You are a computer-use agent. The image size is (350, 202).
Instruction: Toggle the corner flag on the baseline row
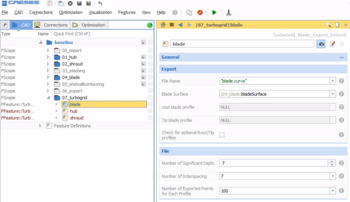click(143, 42)
